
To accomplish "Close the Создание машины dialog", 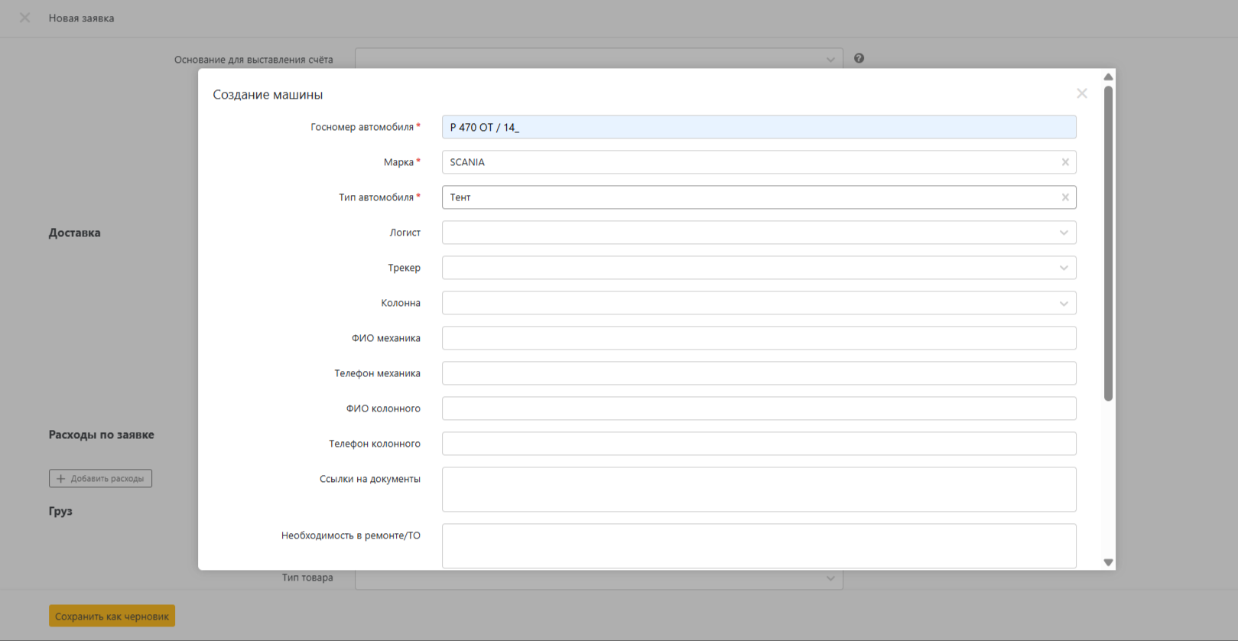I will coord(1081,93).
